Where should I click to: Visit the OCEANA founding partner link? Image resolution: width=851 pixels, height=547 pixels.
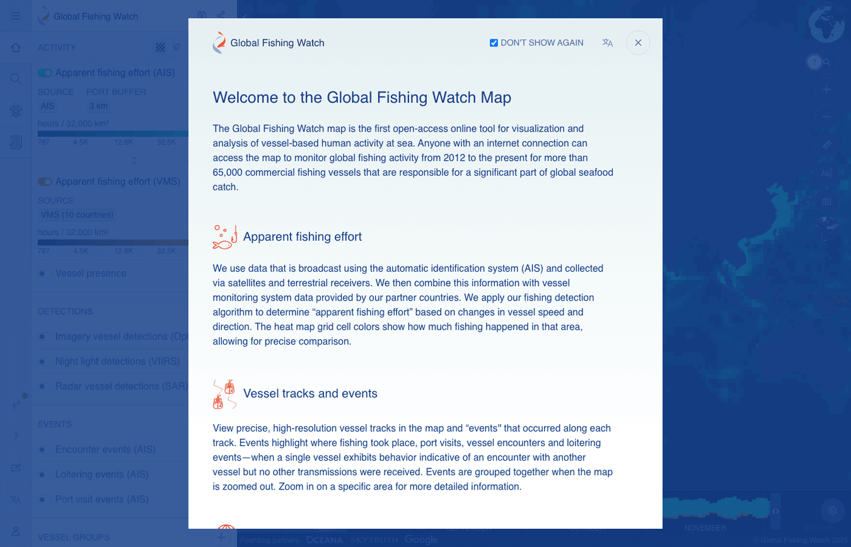coord(324,540)
